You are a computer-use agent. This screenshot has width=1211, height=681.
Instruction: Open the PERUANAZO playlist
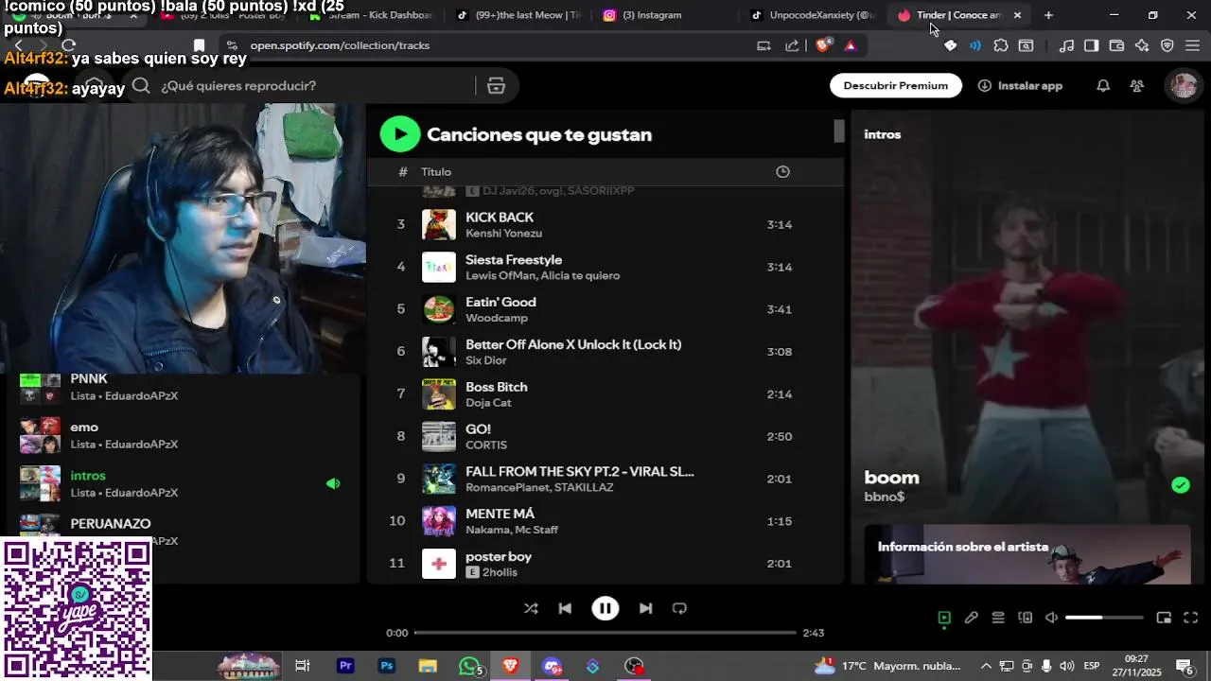tap(184, 532)
